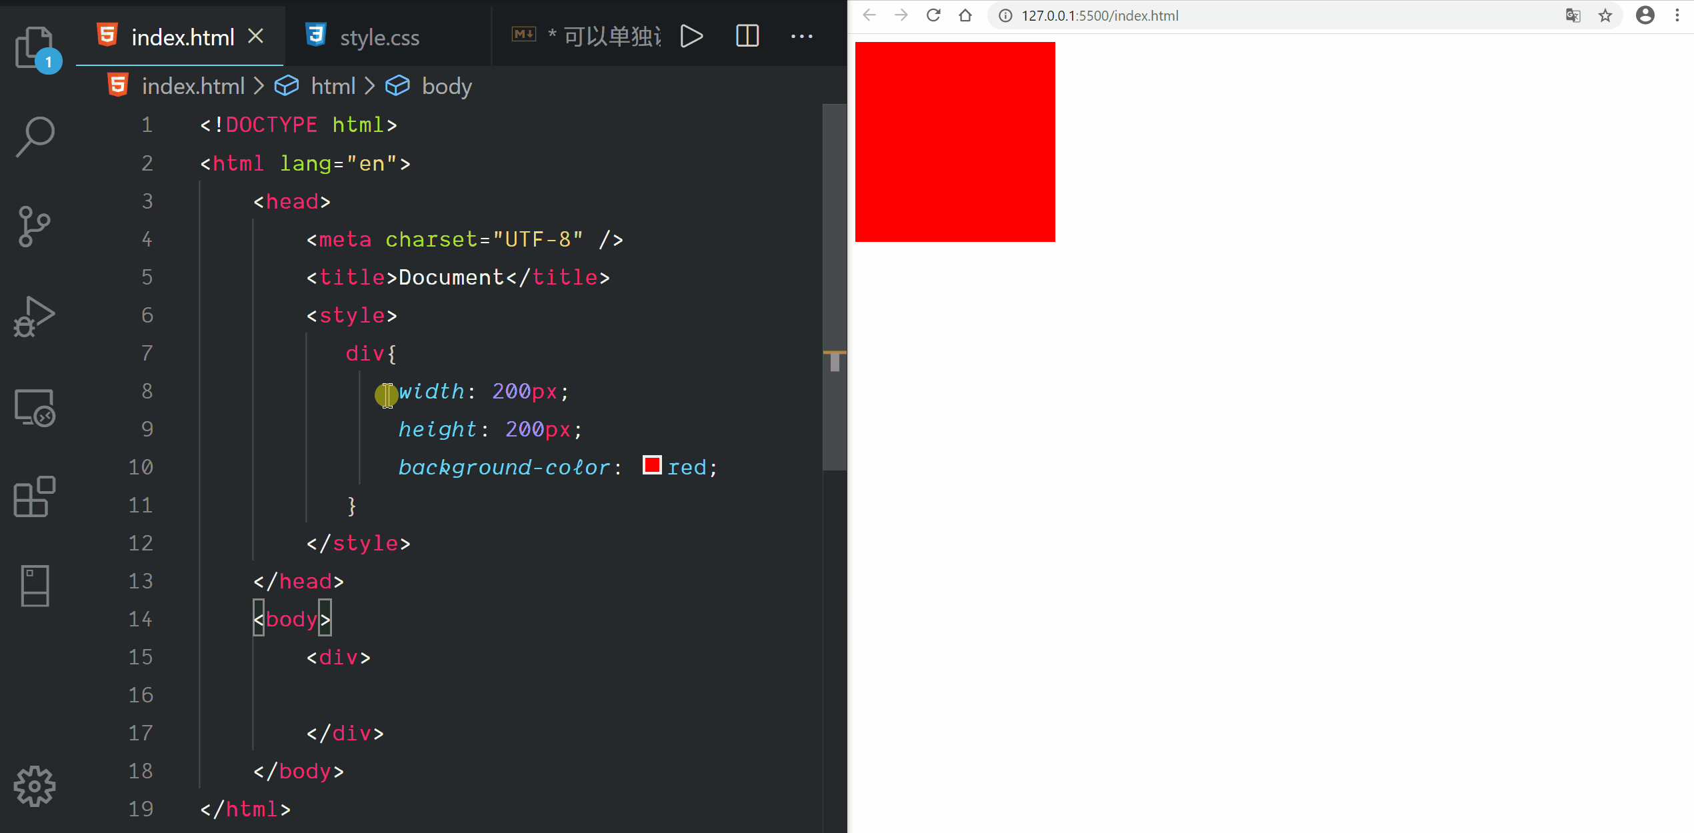
Task: Click the address bar URL 127.0.0.1:5500/index.html
Action: [1100, 15]
